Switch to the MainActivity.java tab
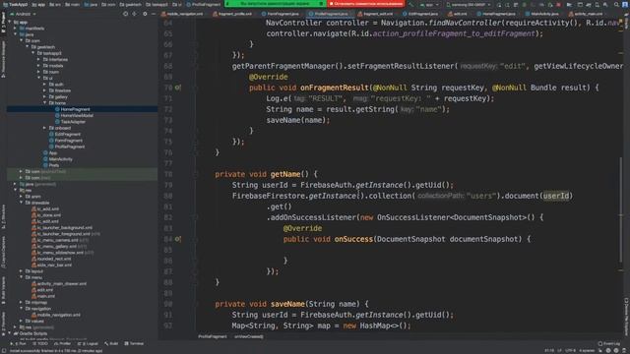The image size is (630, 354). point(542,14)
